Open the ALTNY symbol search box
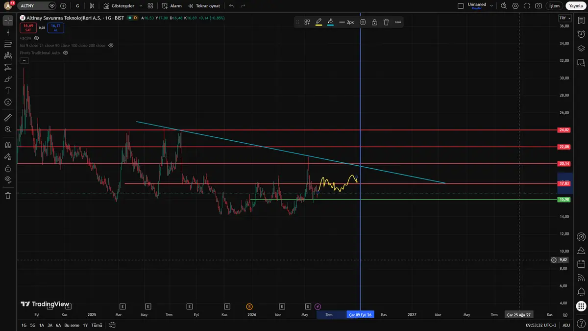This screenshot has width=588, height=331. (x=37, y=6)
